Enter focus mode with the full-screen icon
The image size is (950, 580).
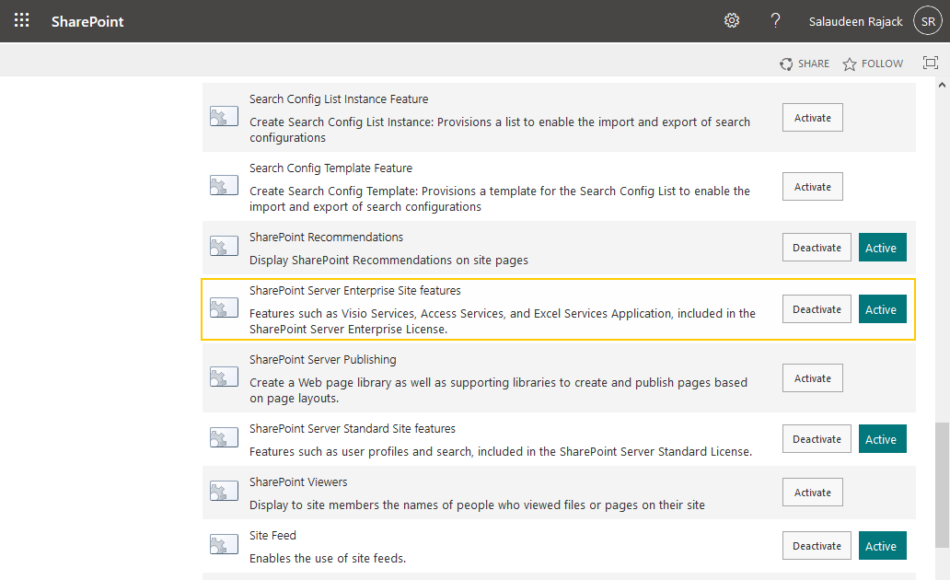click(x=930, y=63)
